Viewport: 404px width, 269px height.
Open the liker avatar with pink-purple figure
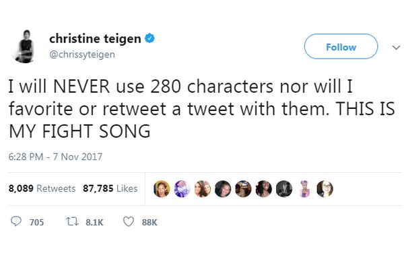(x=304, y=189)
